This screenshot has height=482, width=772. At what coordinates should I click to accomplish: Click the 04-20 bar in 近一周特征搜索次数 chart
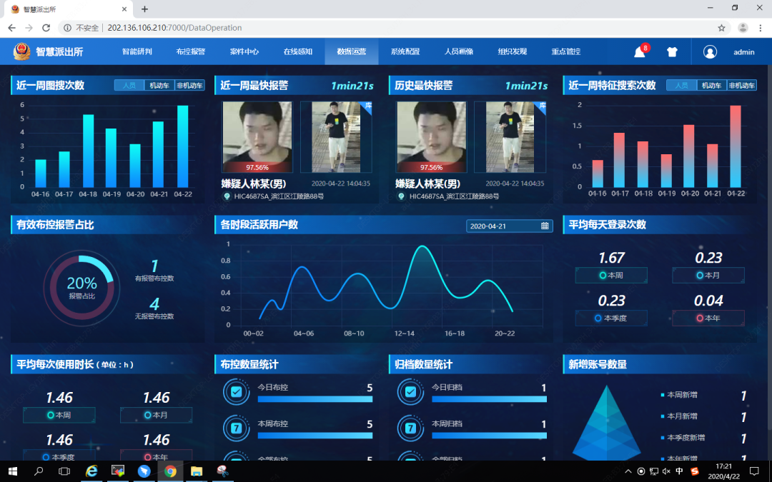point(689,156)
